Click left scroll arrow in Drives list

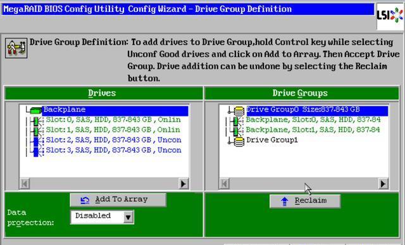(25, 184)
